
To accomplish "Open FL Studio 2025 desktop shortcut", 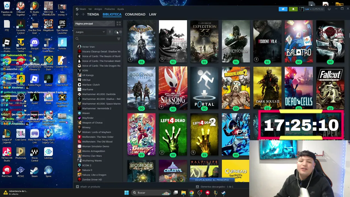I will pyautogui.click(x=34, y=9).
